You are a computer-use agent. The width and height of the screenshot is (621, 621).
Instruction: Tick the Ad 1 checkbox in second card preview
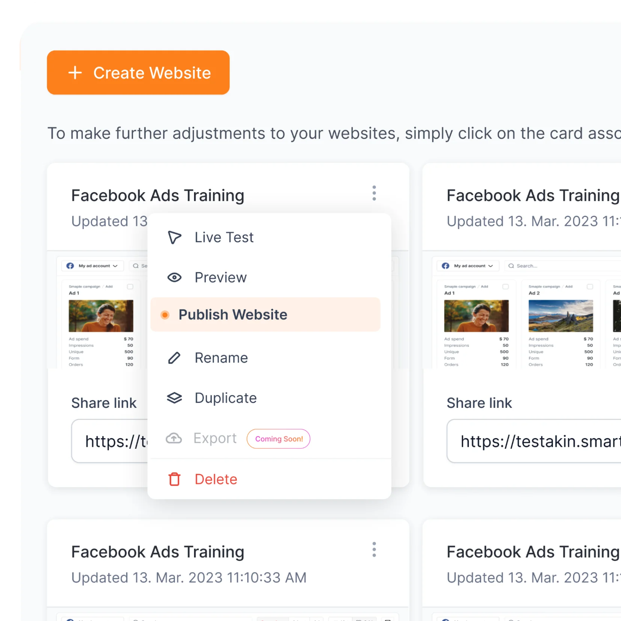pos(505,287)
